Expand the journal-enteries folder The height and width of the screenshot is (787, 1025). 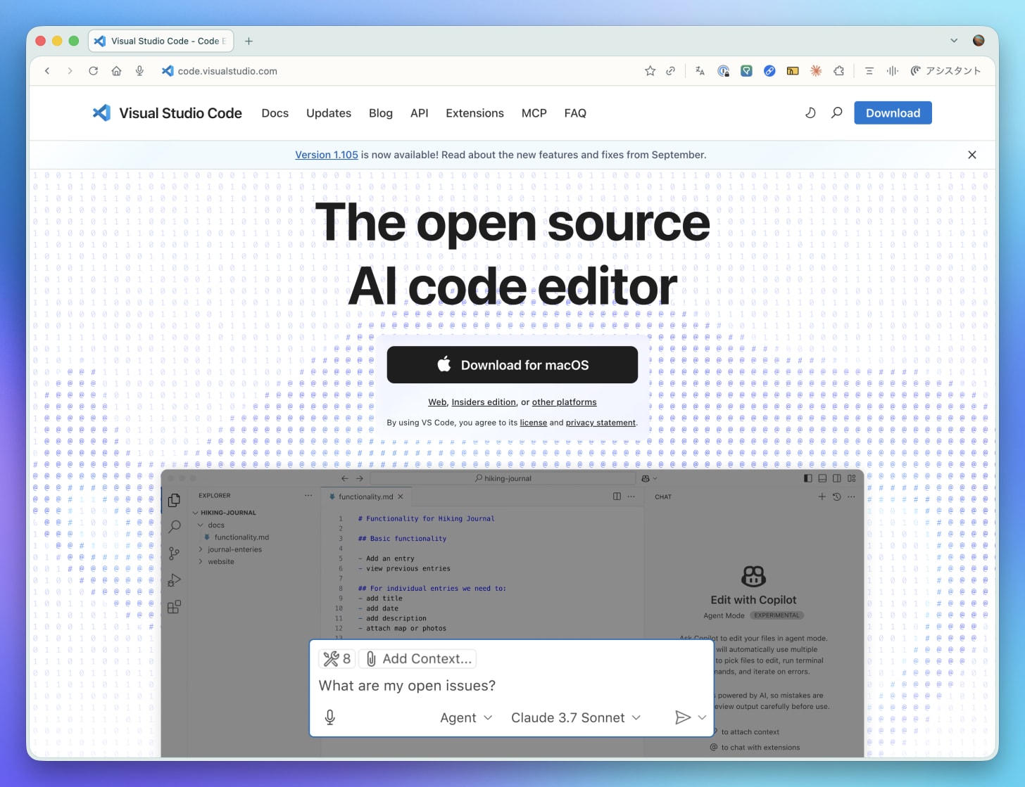pyautogui.click(x=230, y=550)
